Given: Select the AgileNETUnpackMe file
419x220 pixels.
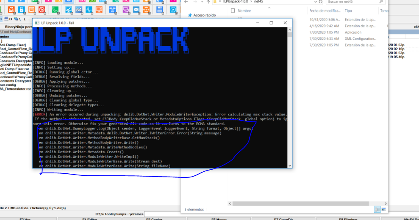Looking at the screenshot, I should (x=16, y=65).
